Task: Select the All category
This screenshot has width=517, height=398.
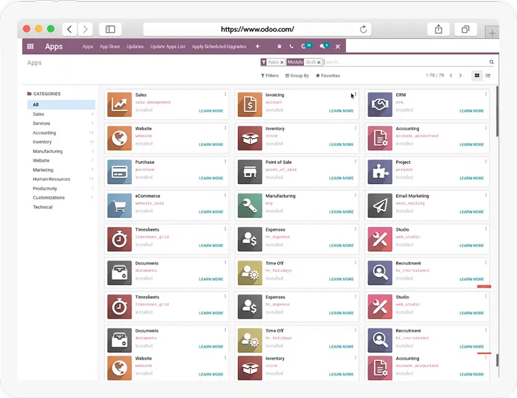Action: pos(61,105)
